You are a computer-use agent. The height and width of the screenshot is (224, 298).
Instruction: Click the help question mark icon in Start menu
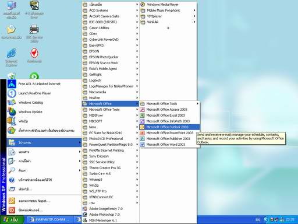point(12,180)
